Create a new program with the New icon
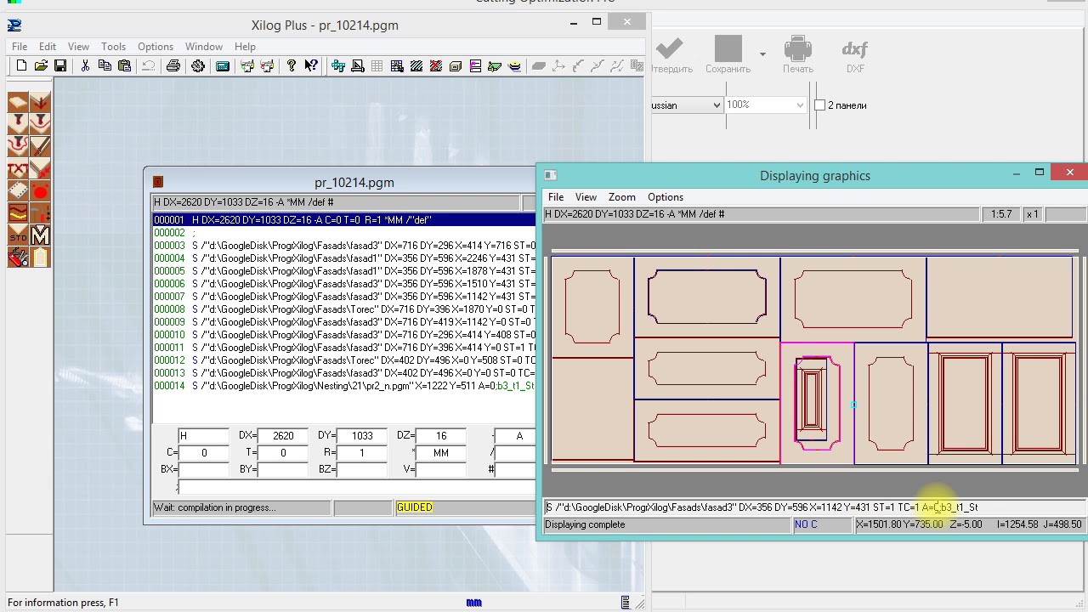Viewport: 1088px width, 612px height. click(21, 65)
